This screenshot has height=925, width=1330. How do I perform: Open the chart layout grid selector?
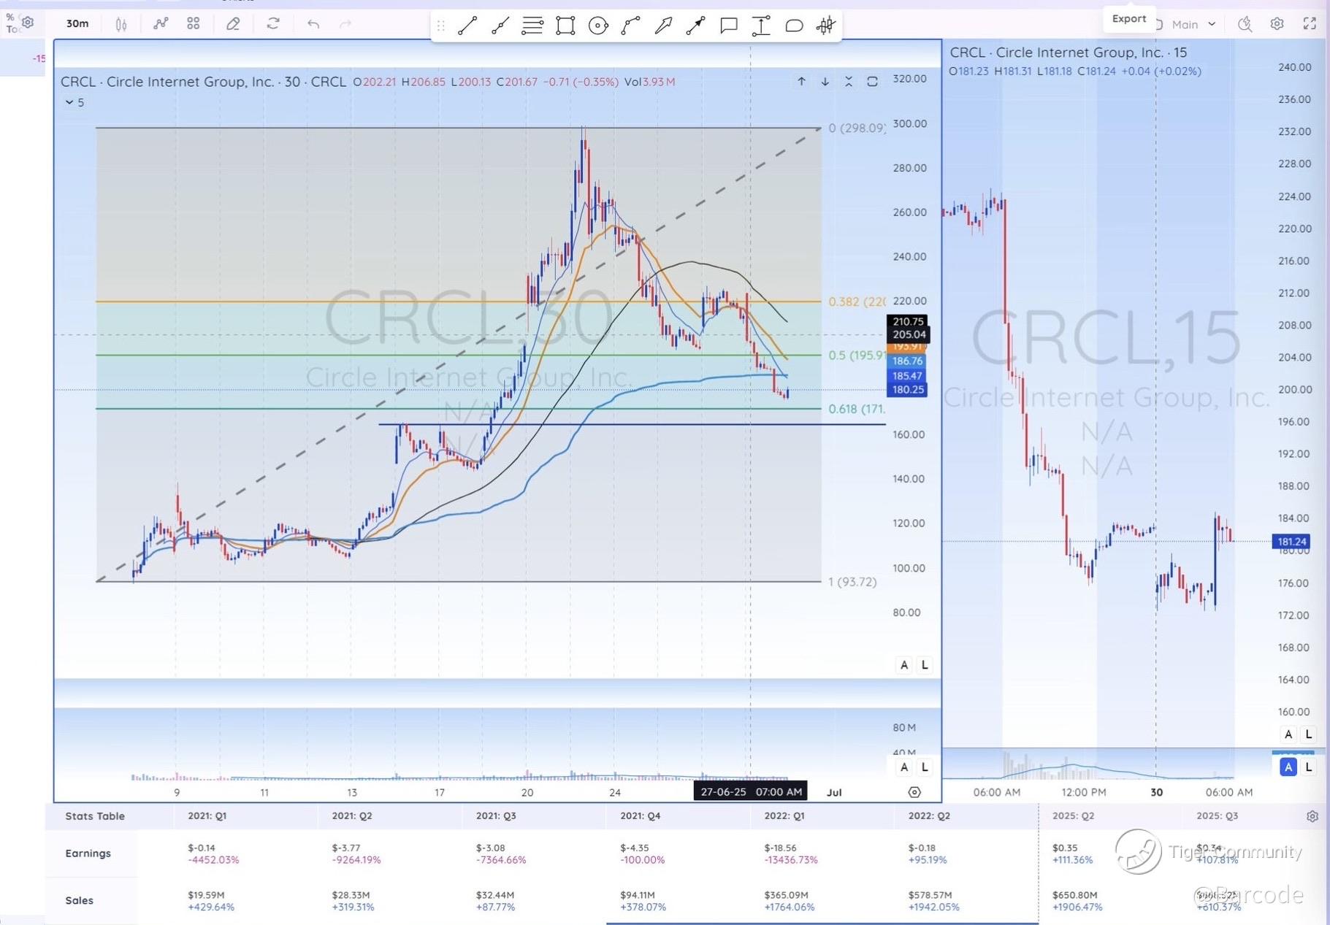tap(194, 24)
